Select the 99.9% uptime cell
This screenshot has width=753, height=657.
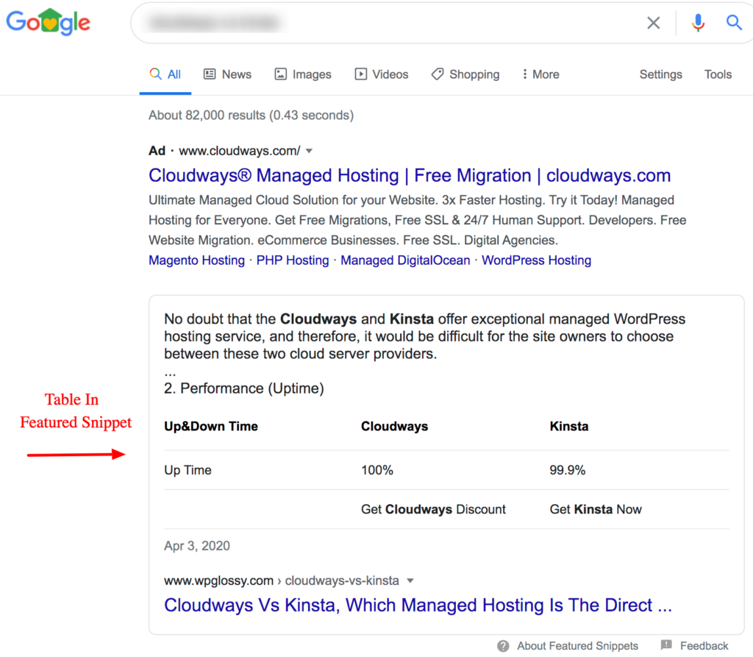click(x=567, y=470)
